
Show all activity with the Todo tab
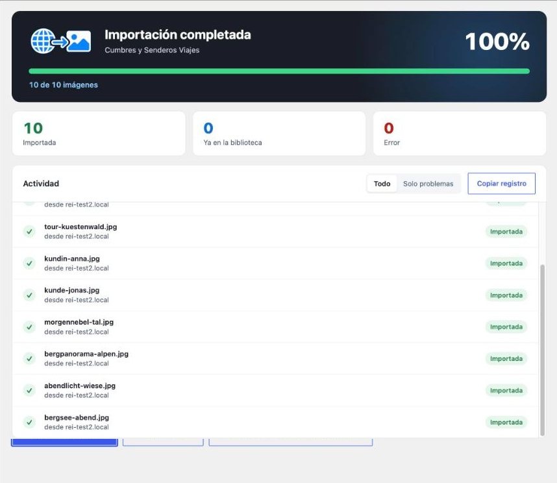click(x=382, y=184)
